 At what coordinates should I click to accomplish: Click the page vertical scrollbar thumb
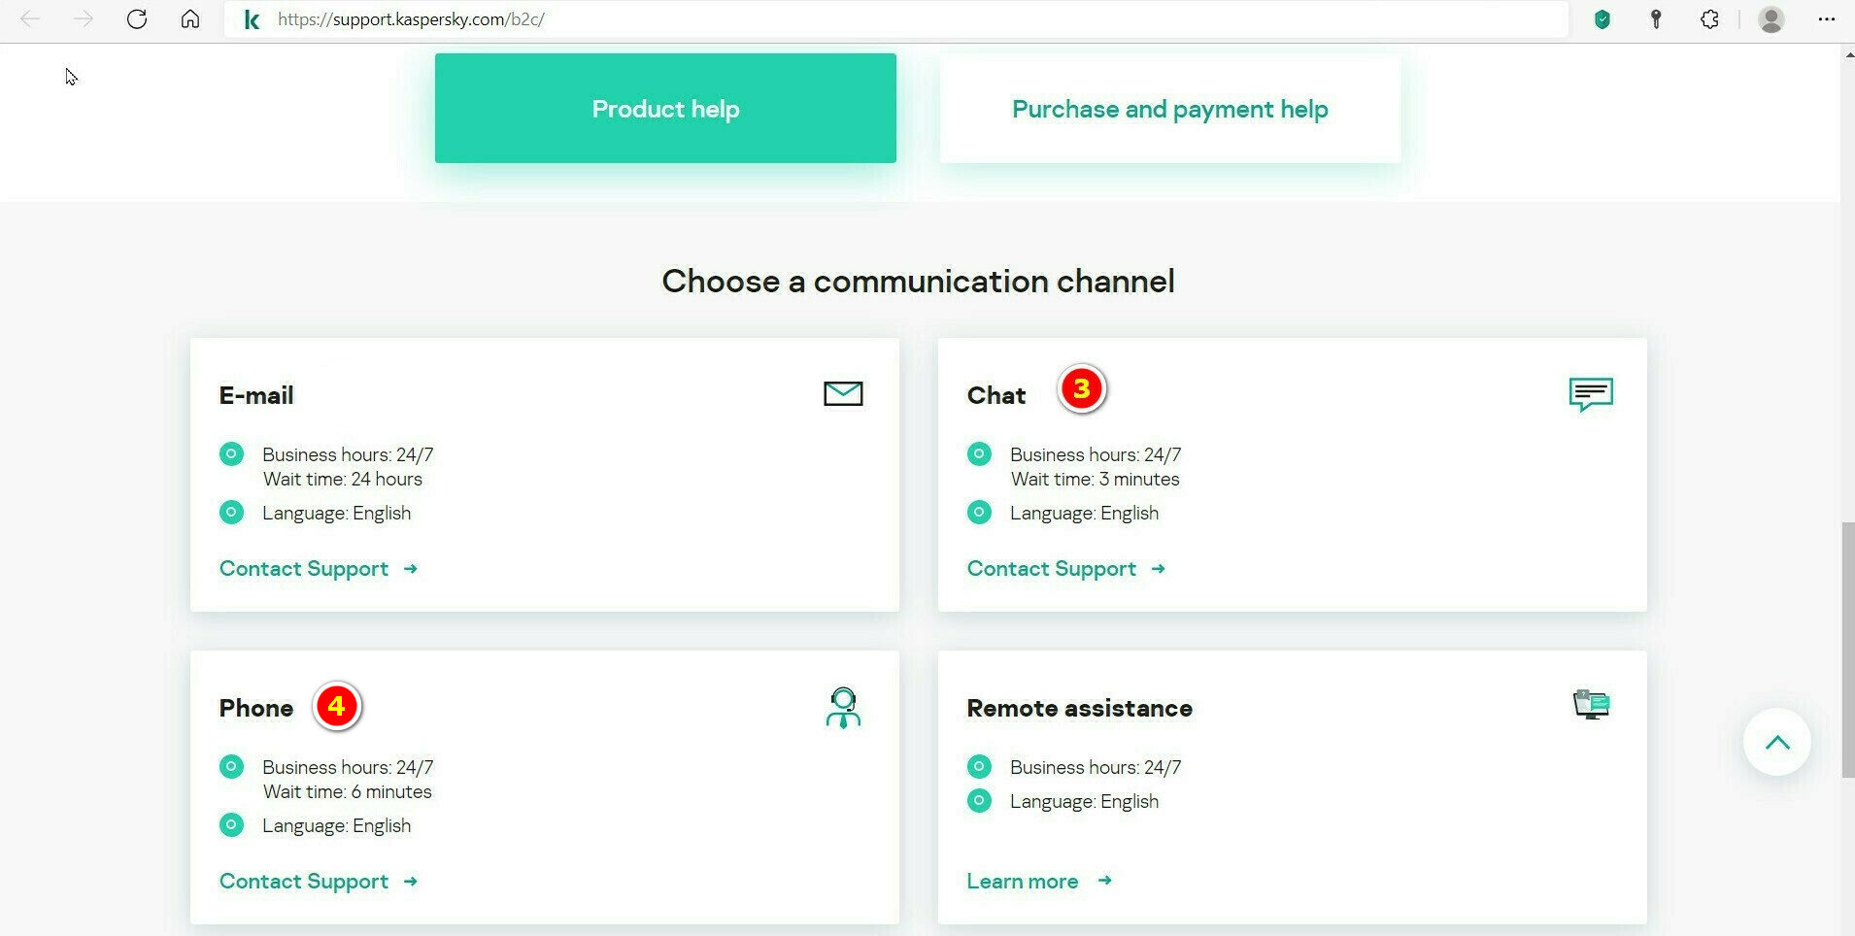[1847, 649]
